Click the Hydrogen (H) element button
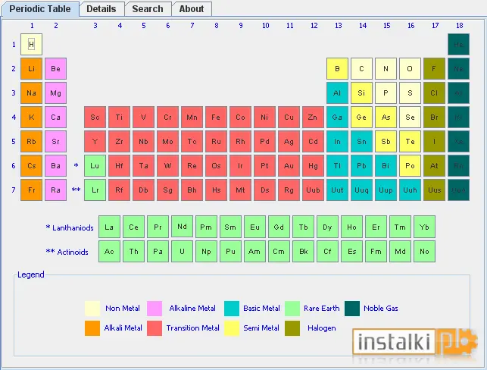This screenshot has height=370, width=487. click(x=31, y=45)
